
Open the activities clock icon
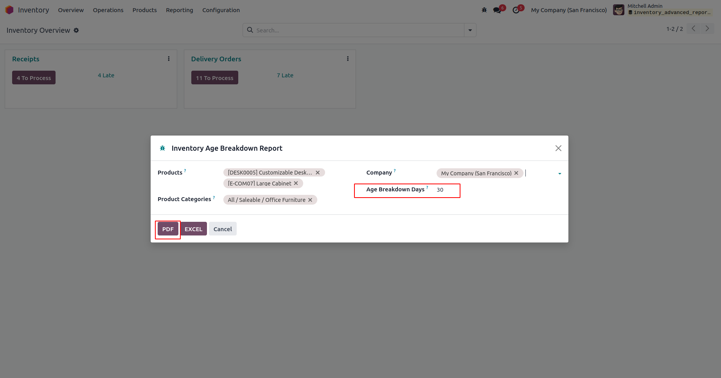[516, 10]
